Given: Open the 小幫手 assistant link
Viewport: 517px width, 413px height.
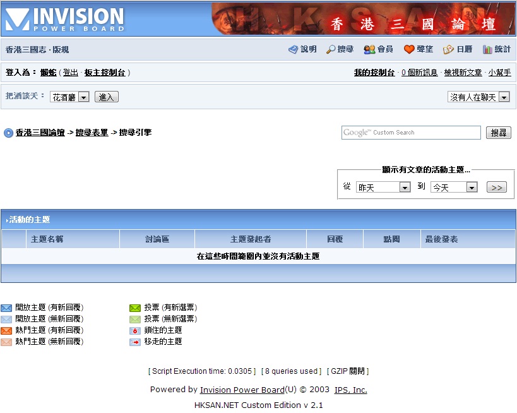Looking at the screenshot, I should click(500, 73).
